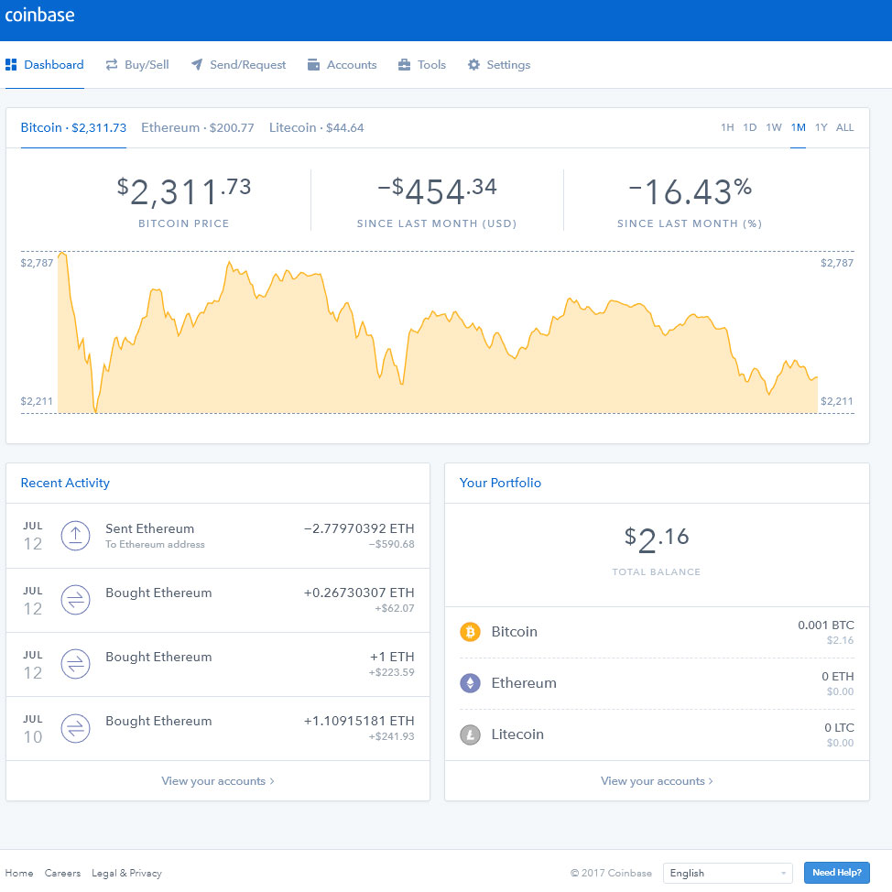Viewport: 892px width, 892px height.
Task: Click the Need Help? button
Action: (x=837, y=873)
